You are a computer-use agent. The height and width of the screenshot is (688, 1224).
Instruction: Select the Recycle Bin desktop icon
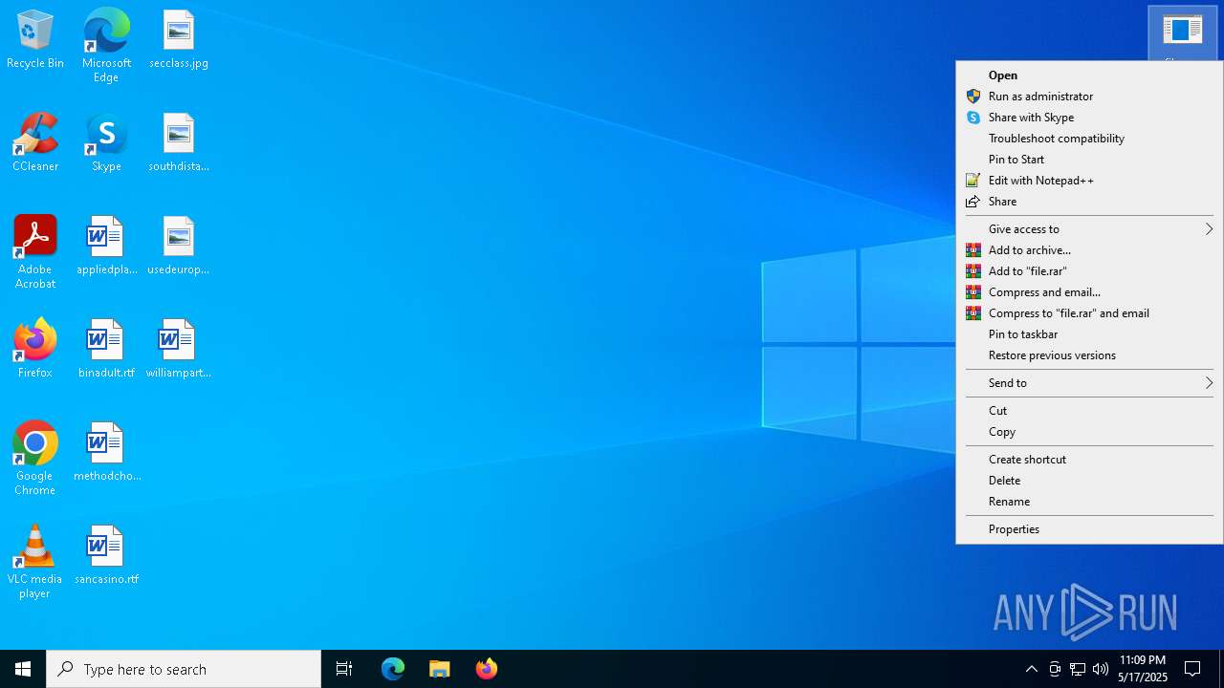coord(35,40)
